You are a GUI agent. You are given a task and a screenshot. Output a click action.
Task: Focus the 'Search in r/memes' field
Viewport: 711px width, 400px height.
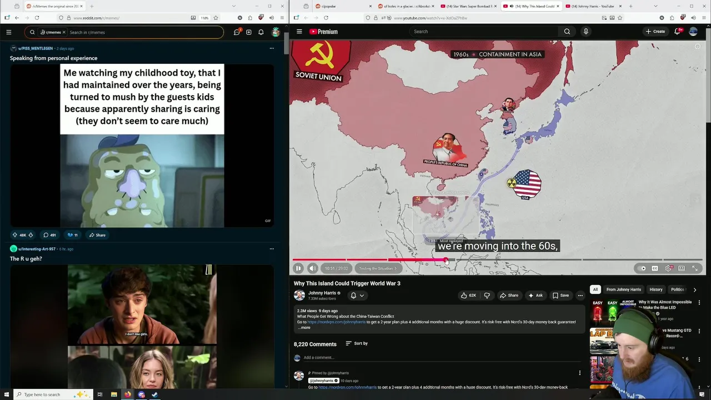point(144,32)
